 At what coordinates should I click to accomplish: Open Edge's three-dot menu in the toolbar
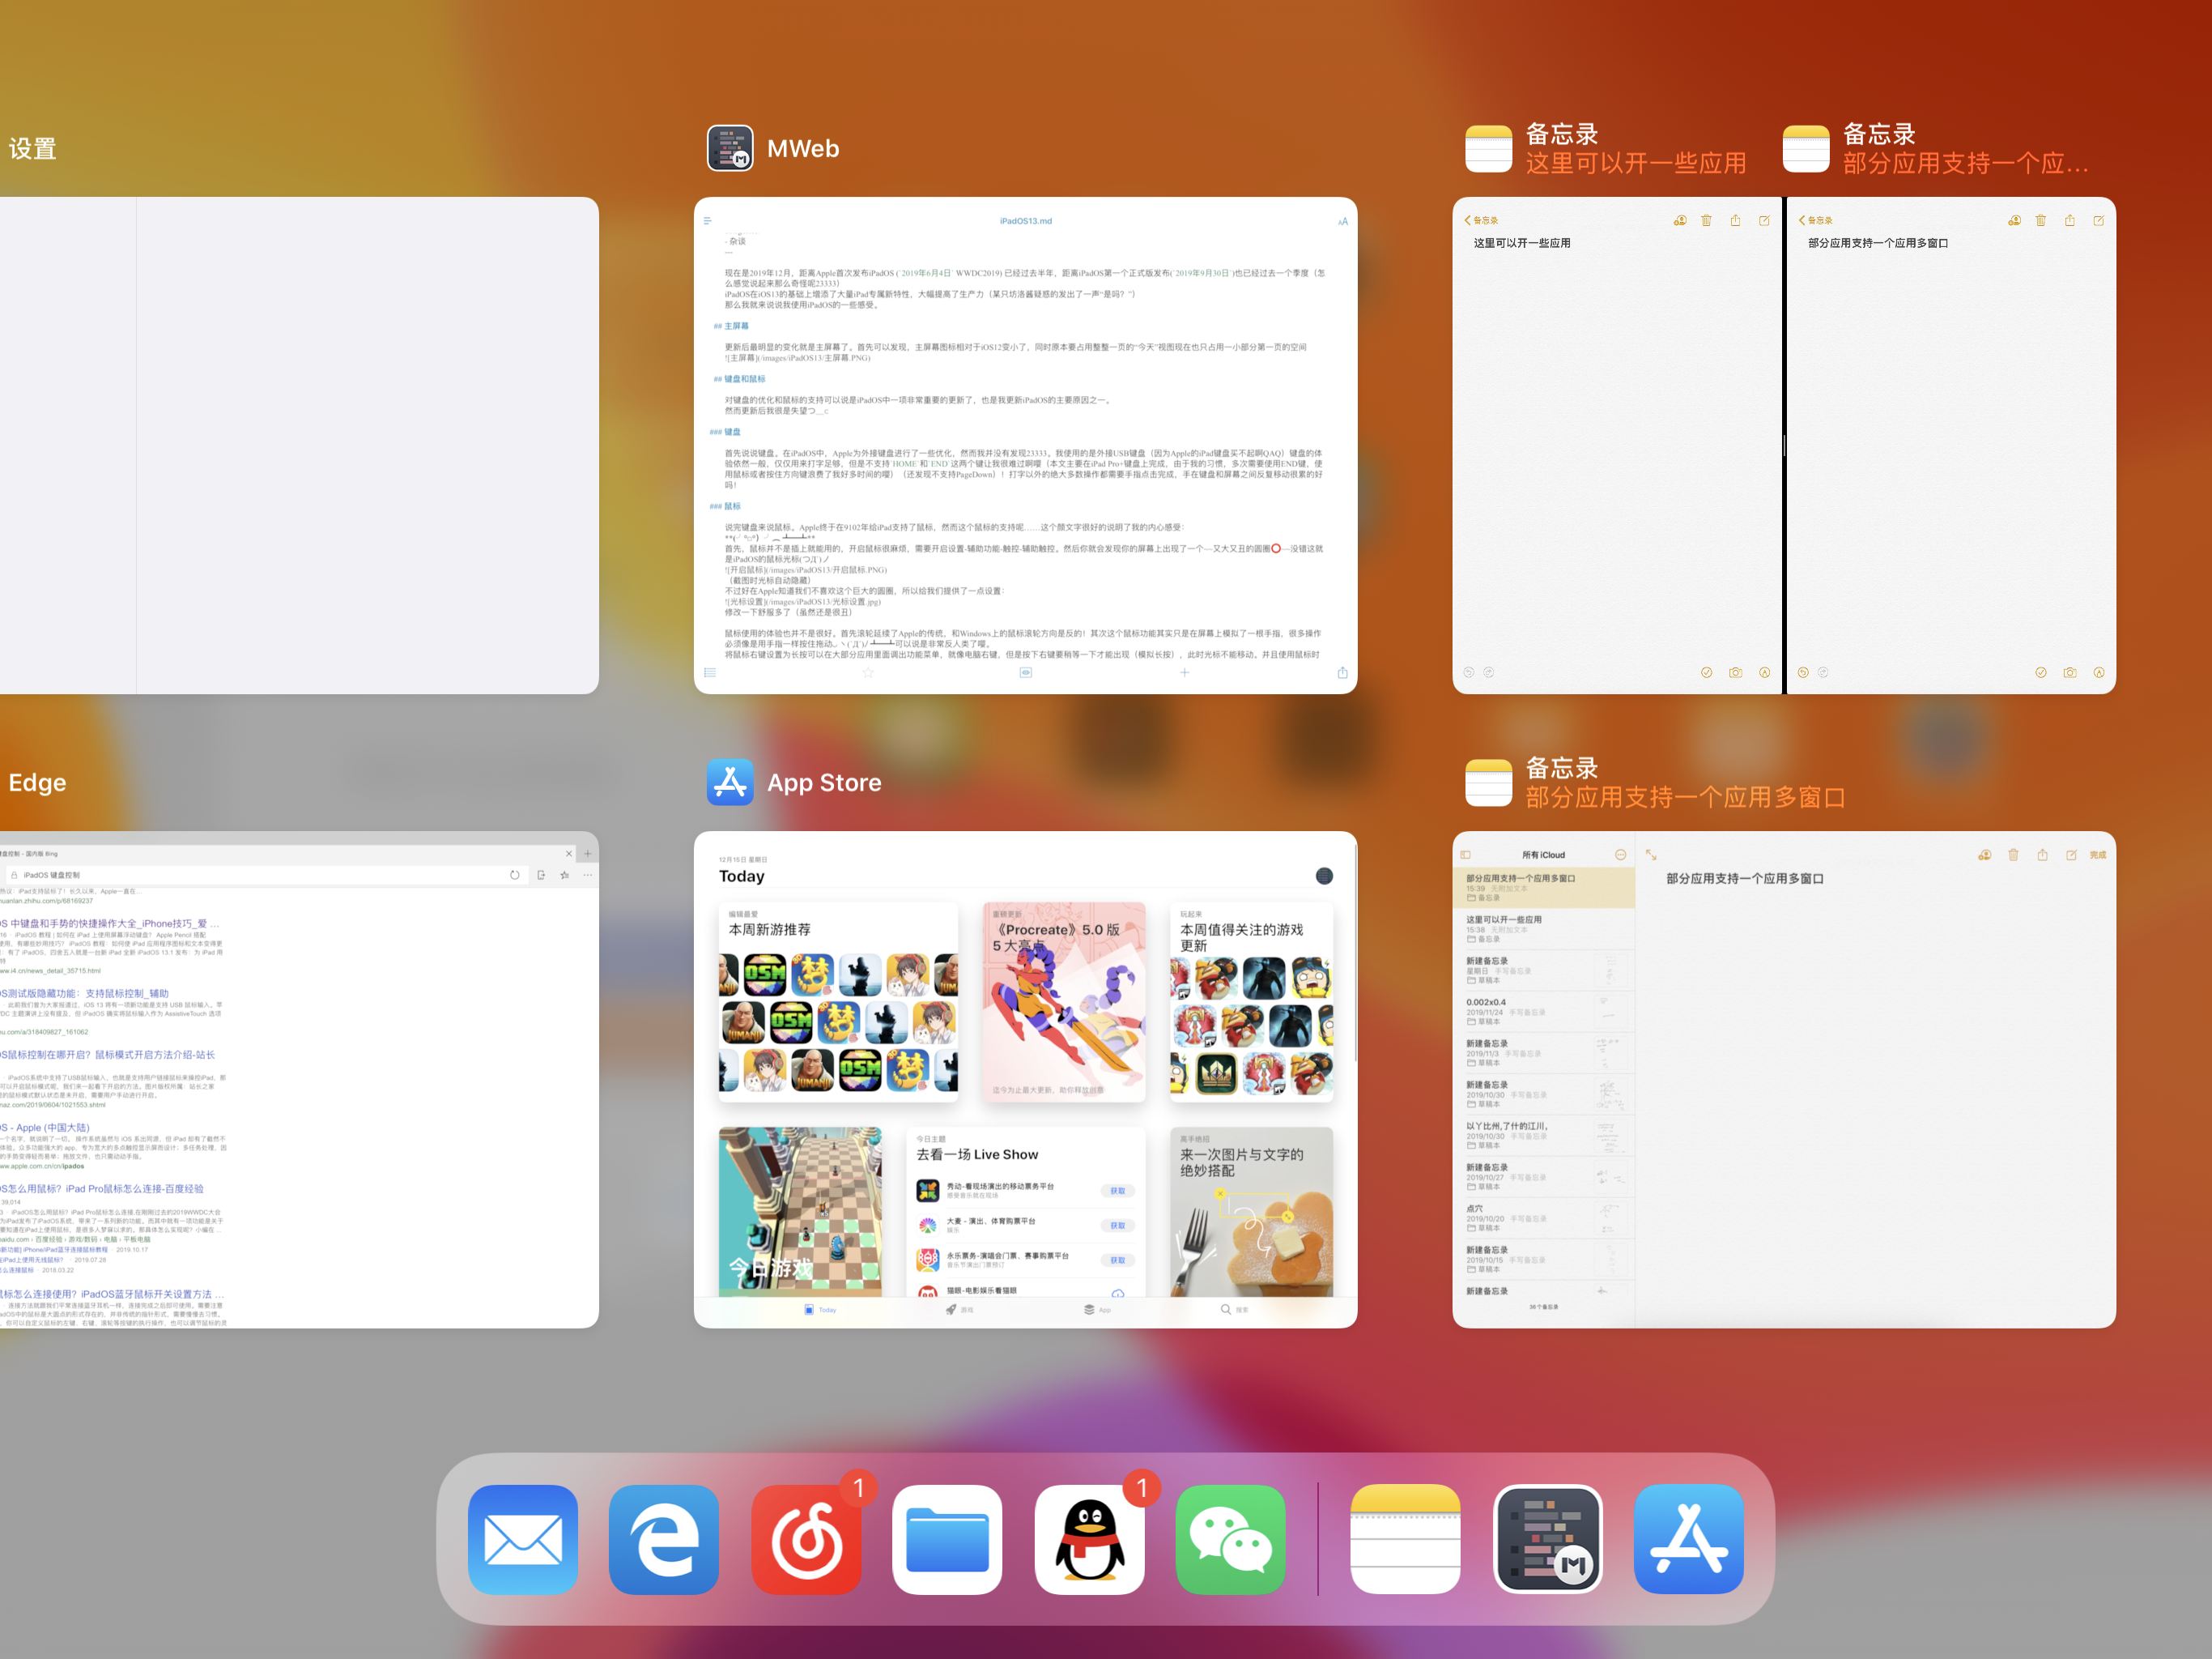(588, 875)
